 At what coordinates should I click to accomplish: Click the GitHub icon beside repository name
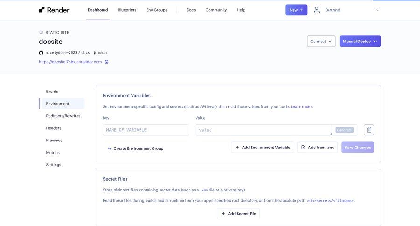coord(41,53)
